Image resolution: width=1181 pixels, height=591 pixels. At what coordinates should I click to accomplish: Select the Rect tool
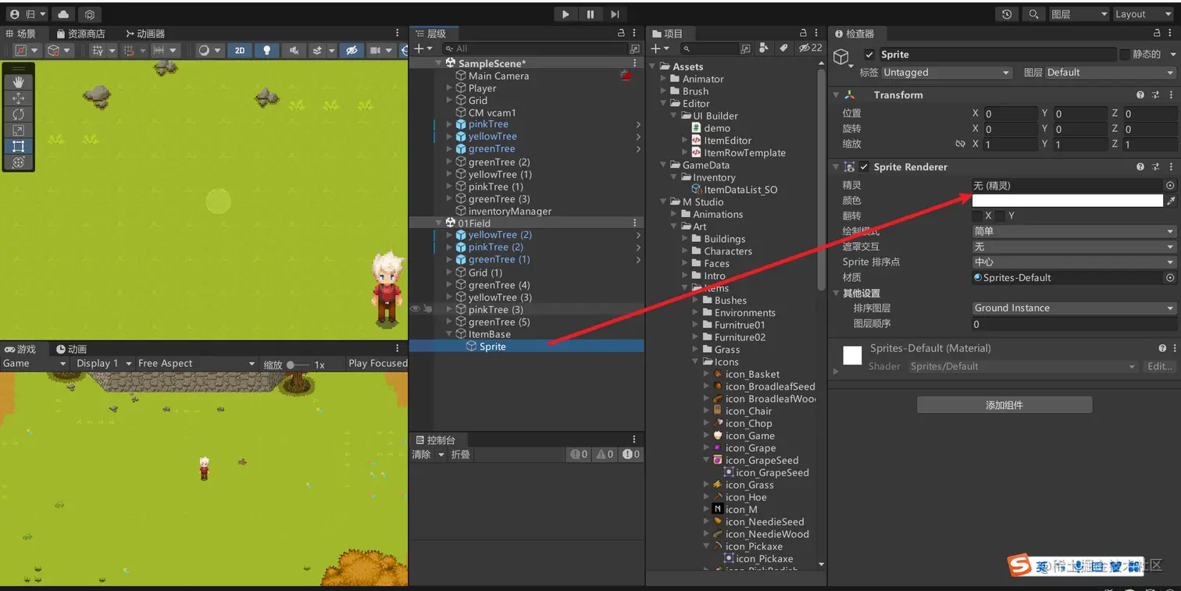coord(19,146)
